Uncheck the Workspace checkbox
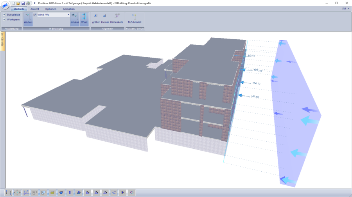Screen dimensions: 352x197 (x=4, y=19)
